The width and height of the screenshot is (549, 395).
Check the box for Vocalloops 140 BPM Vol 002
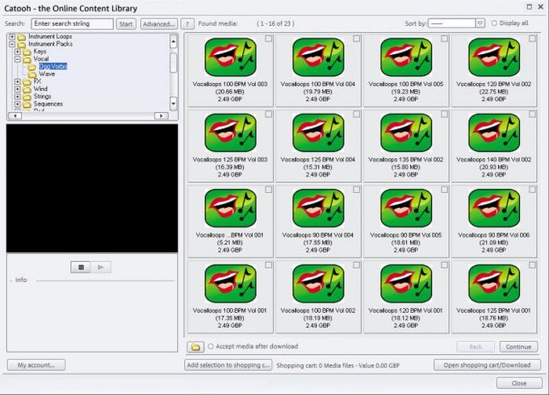pos(532,114)
